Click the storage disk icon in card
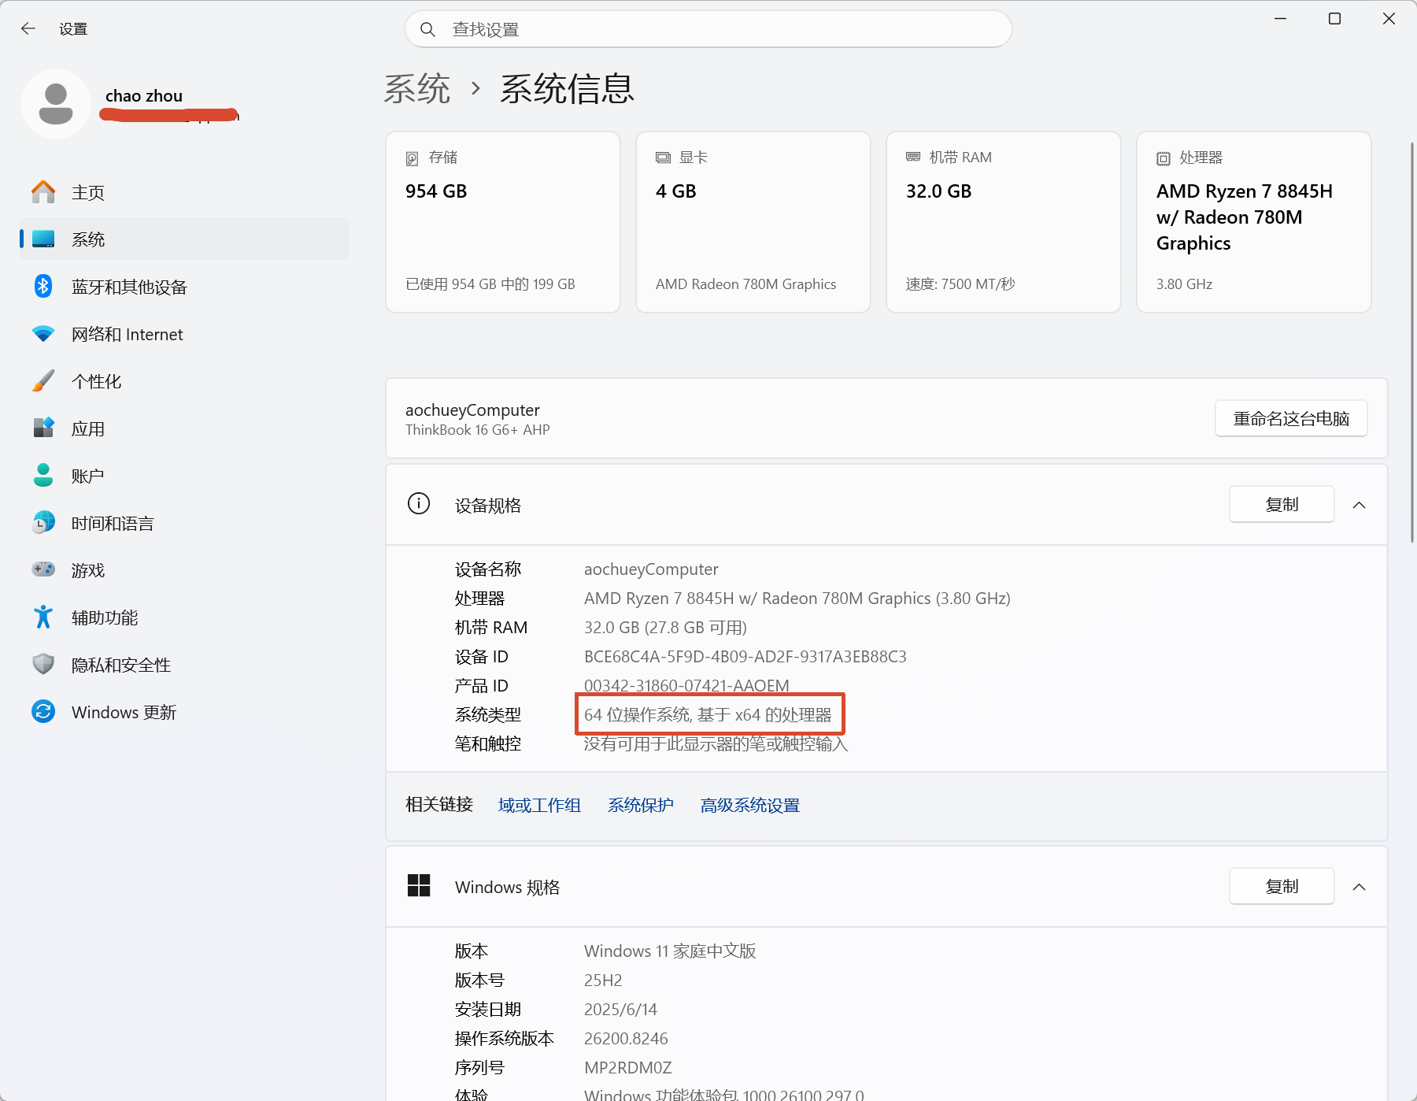 (412, 158)
